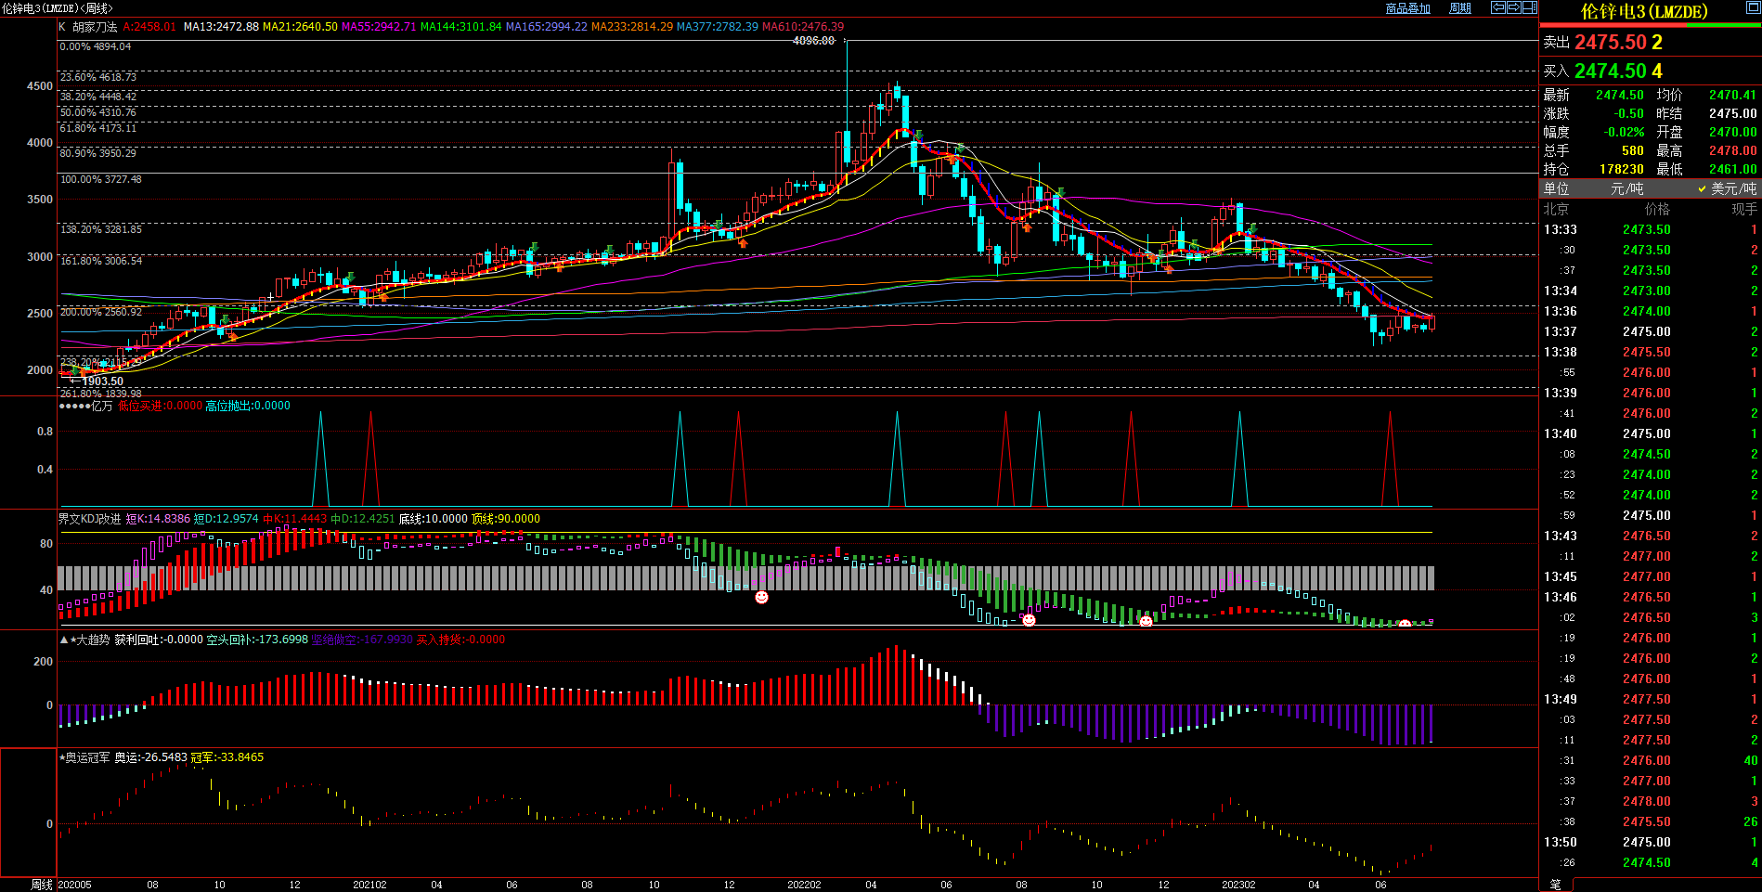The image size is (1762, 892).
Task: Click the first smiley face signal on KD chart
Action: (x=761, y=597)
